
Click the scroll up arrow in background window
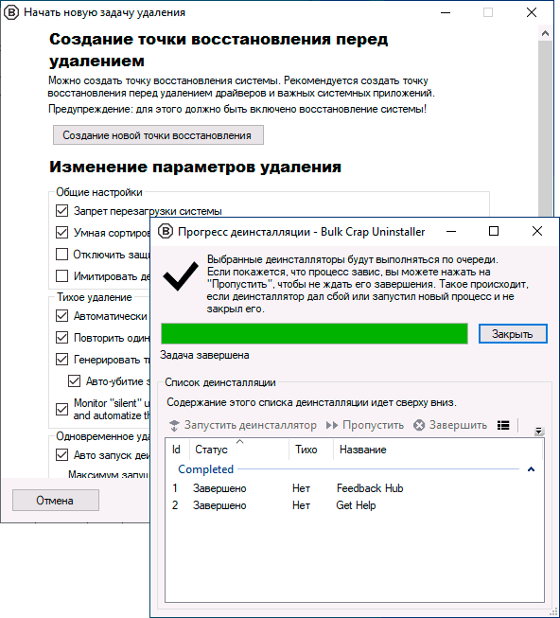pyautogui.click(x=545, y=33)
